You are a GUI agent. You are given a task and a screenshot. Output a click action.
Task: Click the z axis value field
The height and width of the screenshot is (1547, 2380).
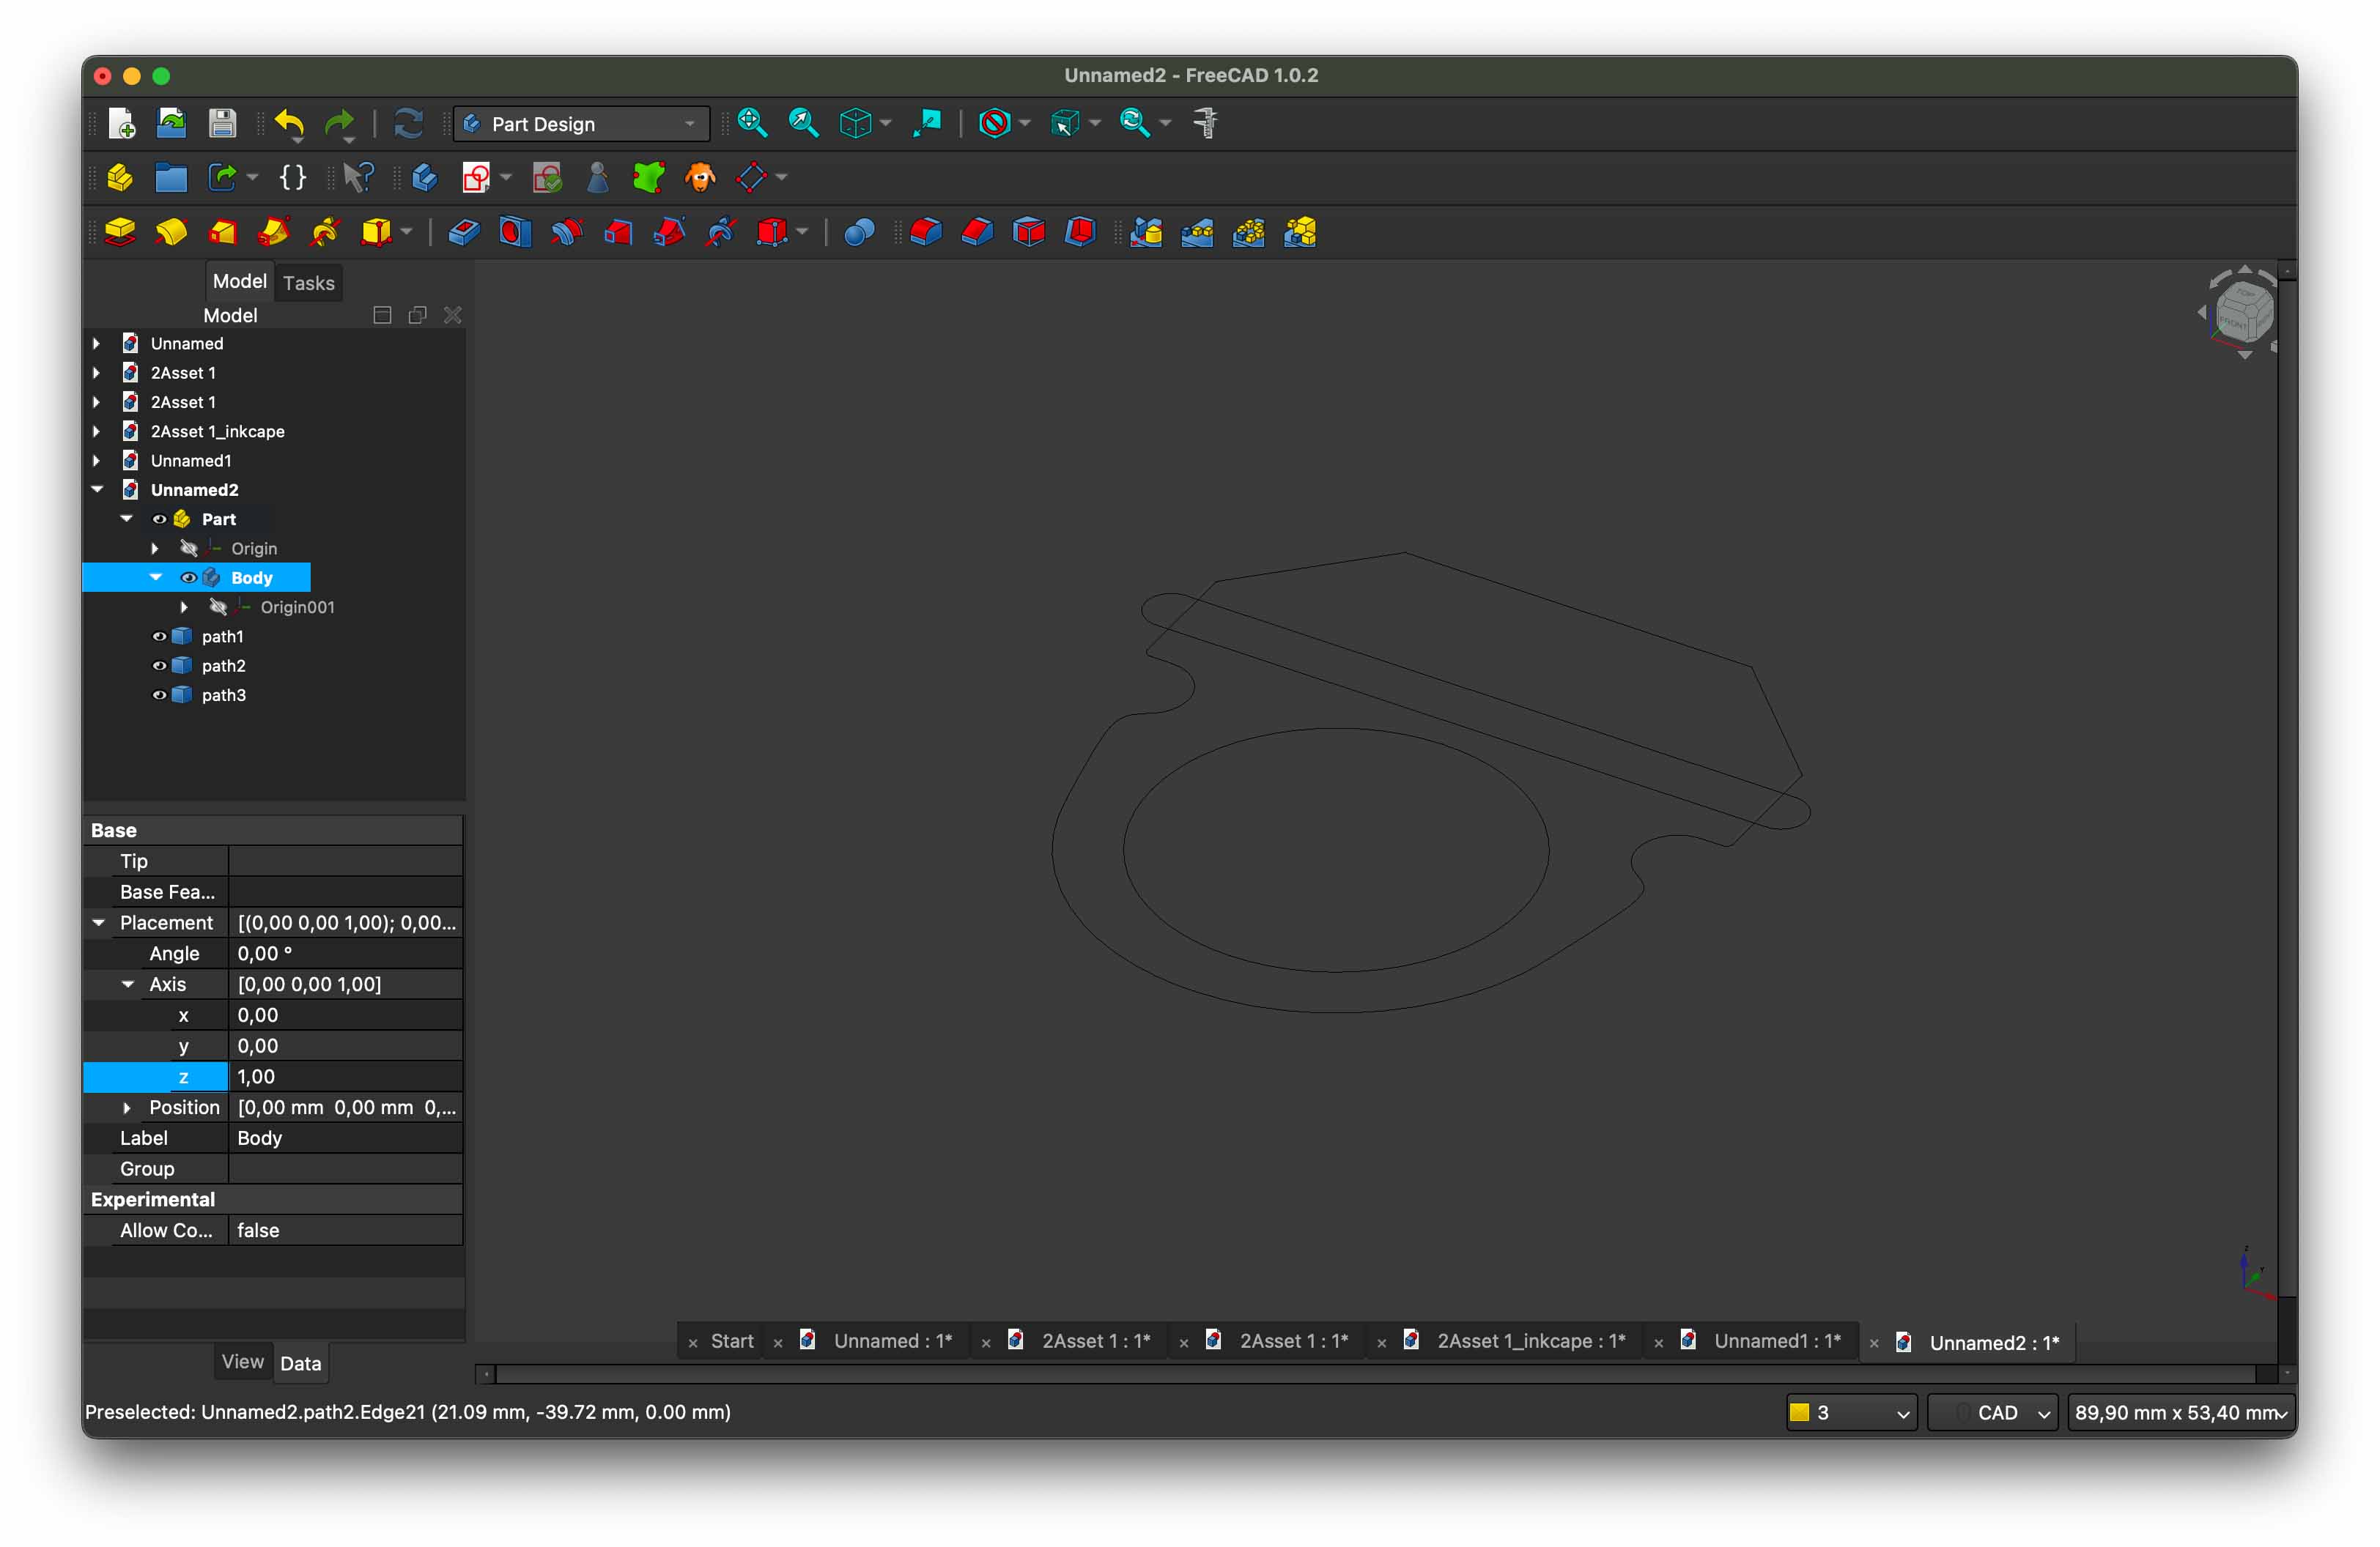pos(344,1076)
